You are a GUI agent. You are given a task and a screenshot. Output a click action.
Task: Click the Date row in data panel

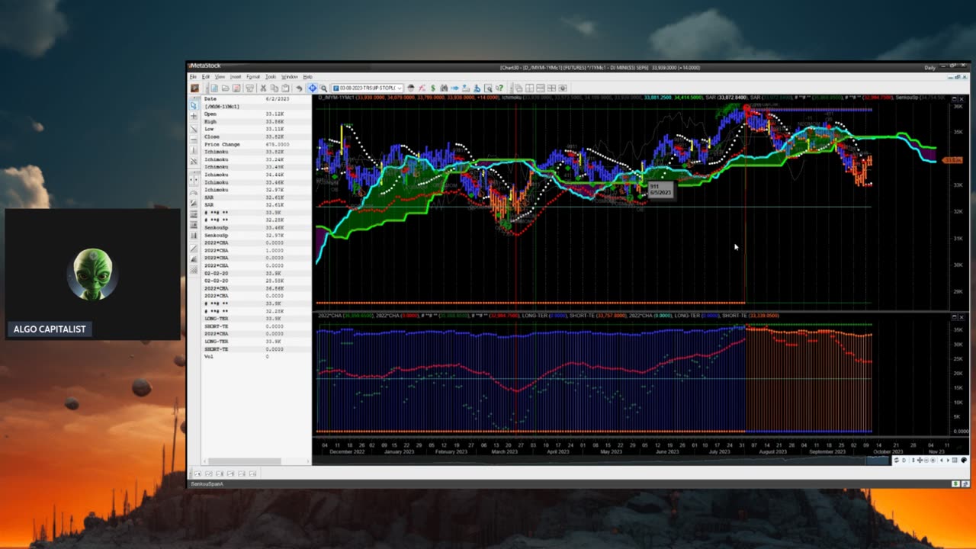coord(258,99)
